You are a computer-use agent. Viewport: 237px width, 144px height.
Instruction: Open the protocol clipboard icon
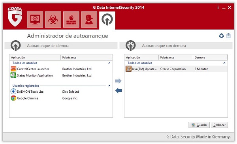228,36
